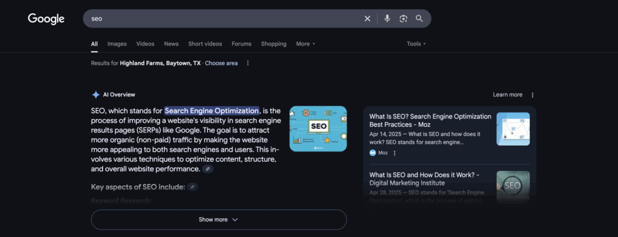The width and height of the screenshot is (618, 237).
Task: Click the AI Overview sparkle icon
Action: (95, 94)
